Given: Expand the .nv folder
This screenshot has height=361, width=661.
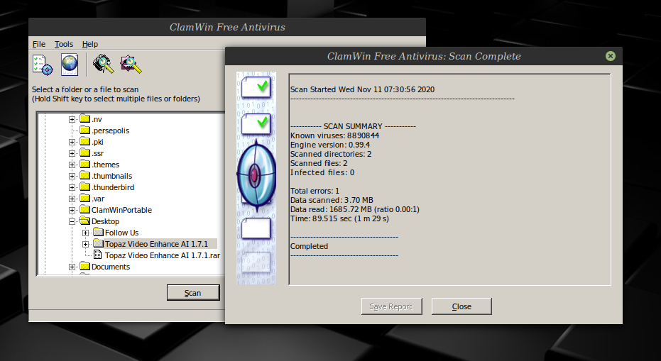Looking at the screenshot, I should pos(72,120).
